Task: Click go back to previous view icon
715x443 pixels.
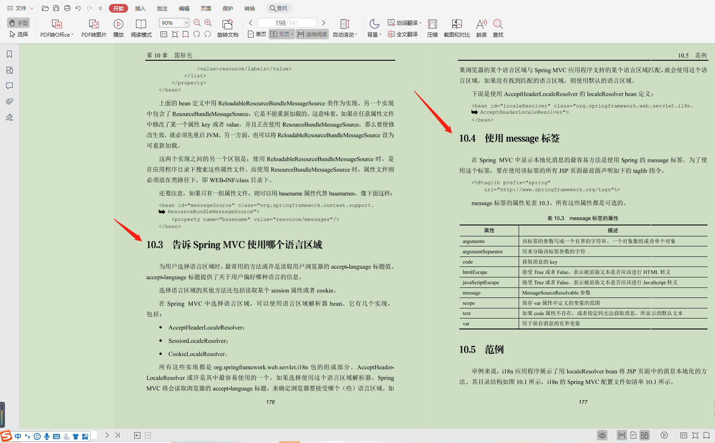Action: coord(137,435)
